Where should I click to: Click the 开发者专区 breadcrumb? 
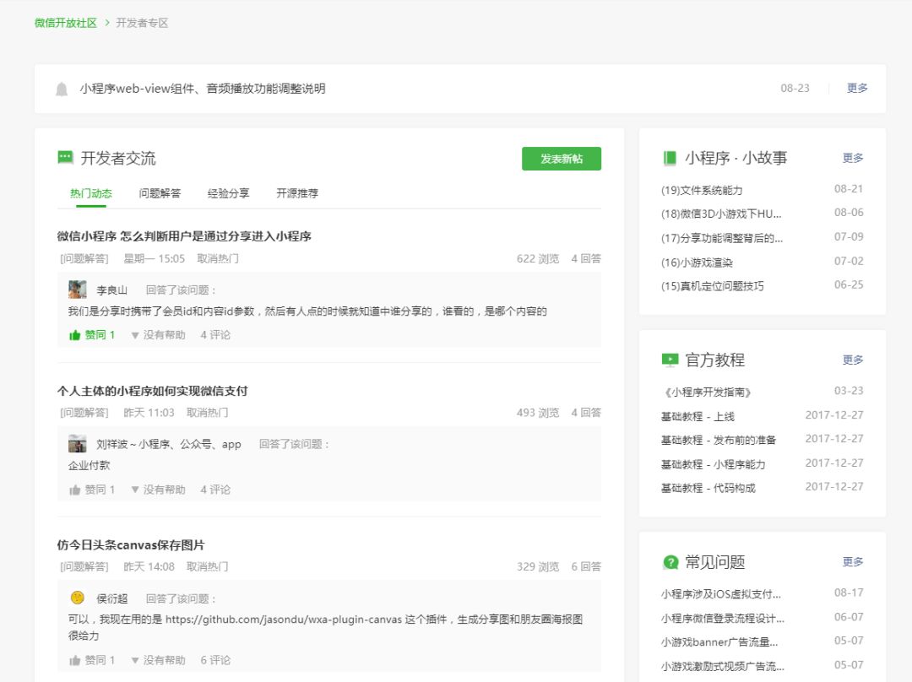(x=142, y=23)
